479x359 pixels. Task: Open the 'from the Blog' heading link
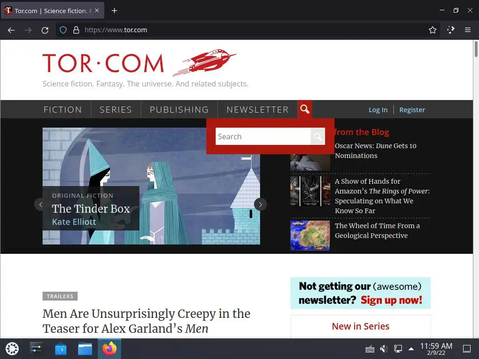click(362, 132)
